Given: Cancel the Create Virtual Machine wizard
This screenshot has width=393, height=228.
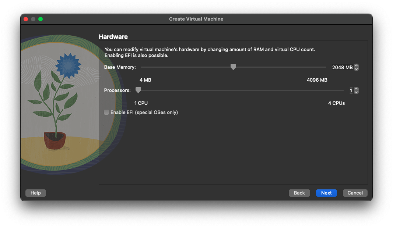Looking at the screenshot, I should (355, 193).
